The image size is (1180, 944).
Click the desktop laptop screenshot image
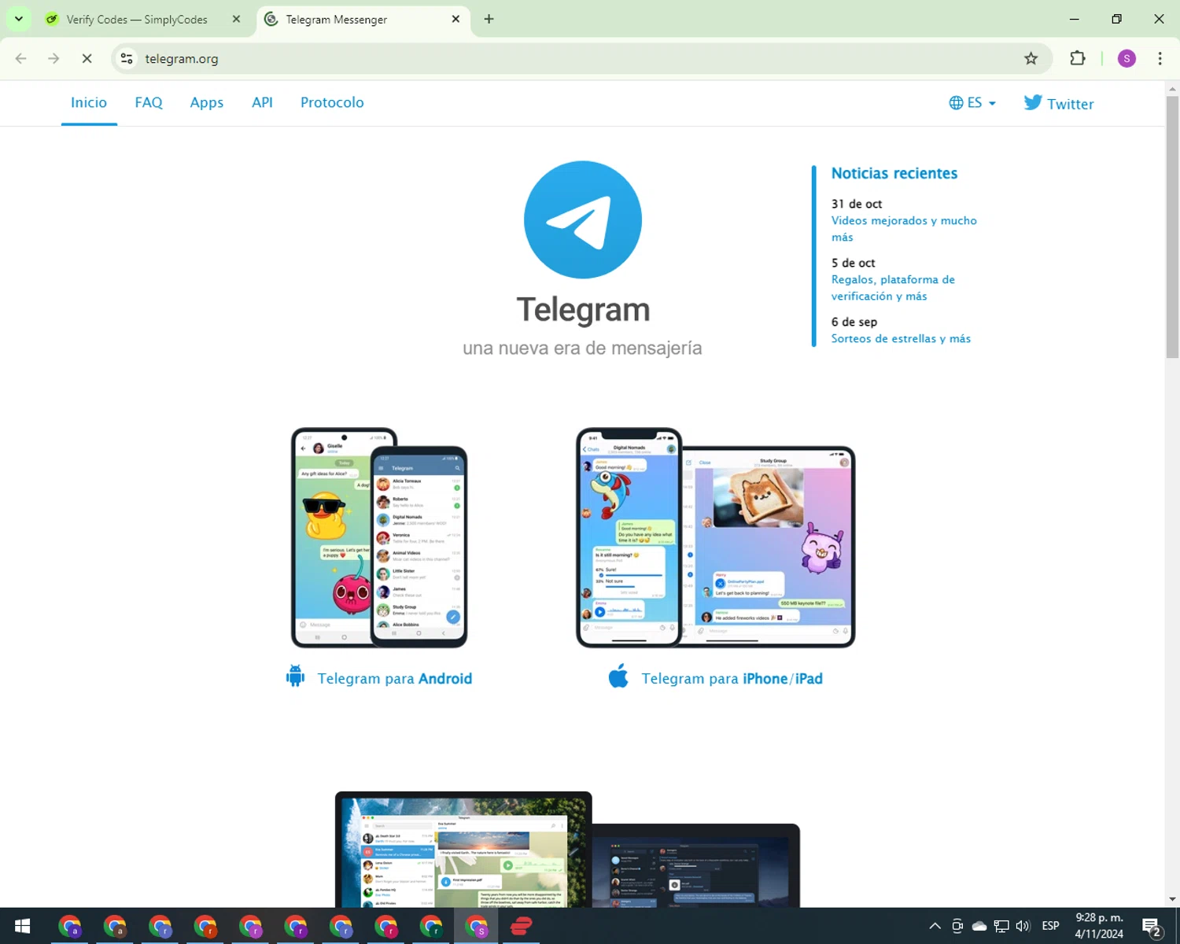[567, 850]
